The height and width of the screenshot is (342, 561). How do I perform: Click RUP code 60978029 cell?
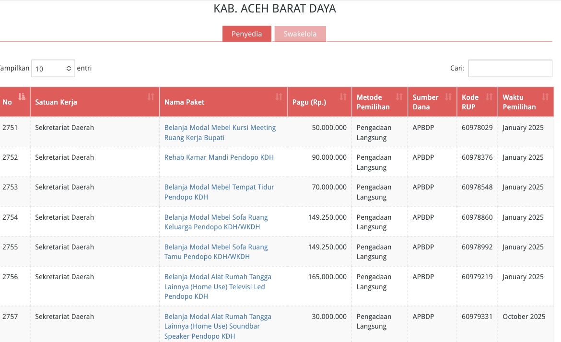tap(477, 128)
